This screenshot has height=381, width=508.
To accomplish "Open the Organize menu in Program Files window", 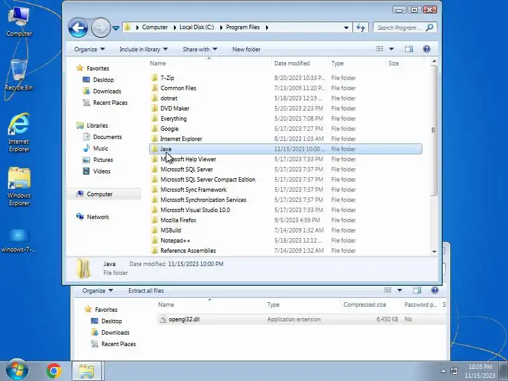I will coord(89,50).
